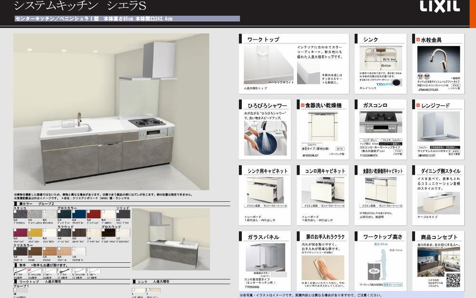Click the gas stove product photo
476x298 pixels.
tap(380, 122)
